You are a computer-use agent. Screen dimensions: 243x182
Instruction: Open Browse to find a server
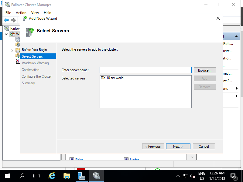205,70
